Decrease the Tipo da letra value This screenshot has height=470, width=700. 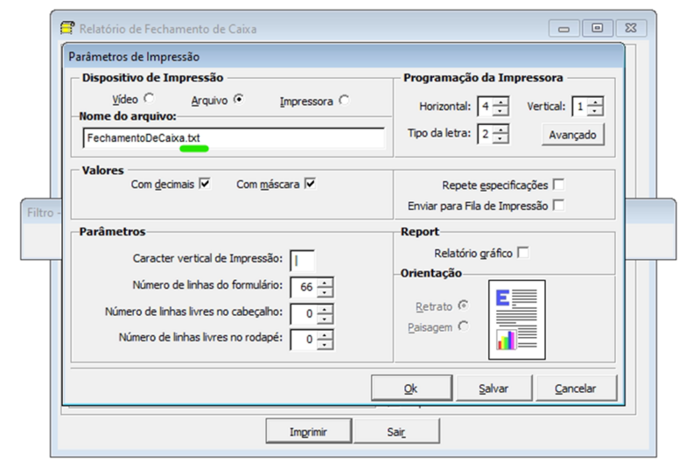point(500,138)
